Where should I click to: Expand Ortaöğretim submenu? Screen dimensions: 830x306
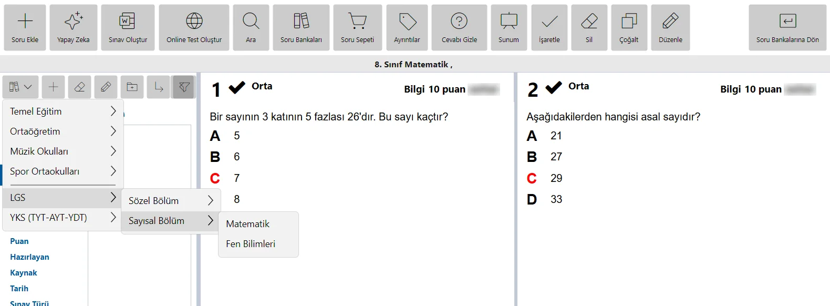tap(63, 131)
